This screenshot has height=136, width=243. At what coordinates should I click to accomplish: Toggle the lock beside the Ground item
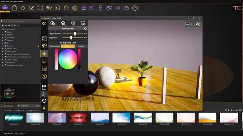tap(38, 46)
